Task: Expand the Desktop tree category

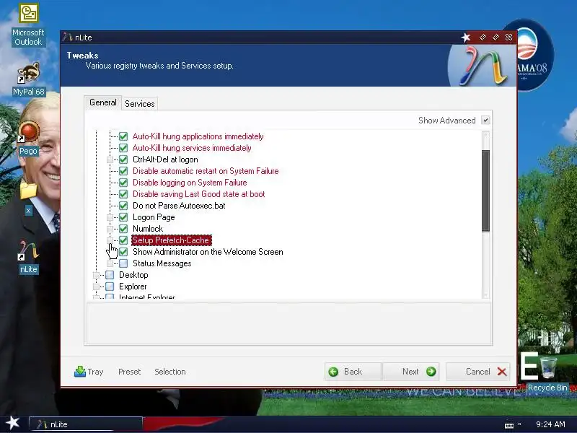Action: [x=96, y=275]
